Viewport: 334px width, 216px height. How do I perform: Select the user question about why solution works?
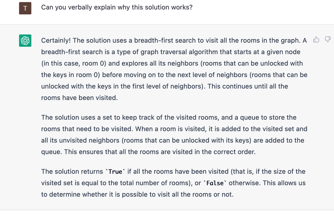117,7
